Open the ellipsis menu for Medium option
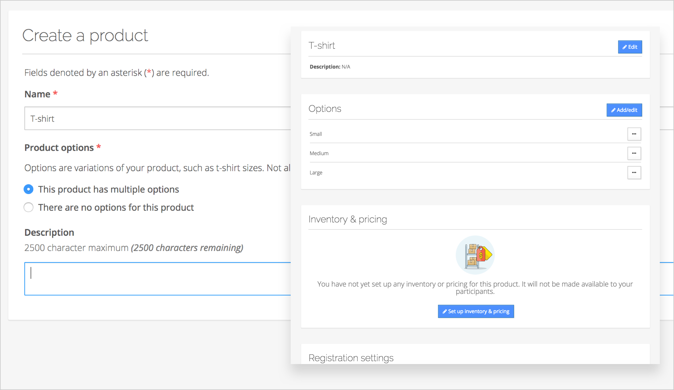674x390 pixels. pos(634,153)
